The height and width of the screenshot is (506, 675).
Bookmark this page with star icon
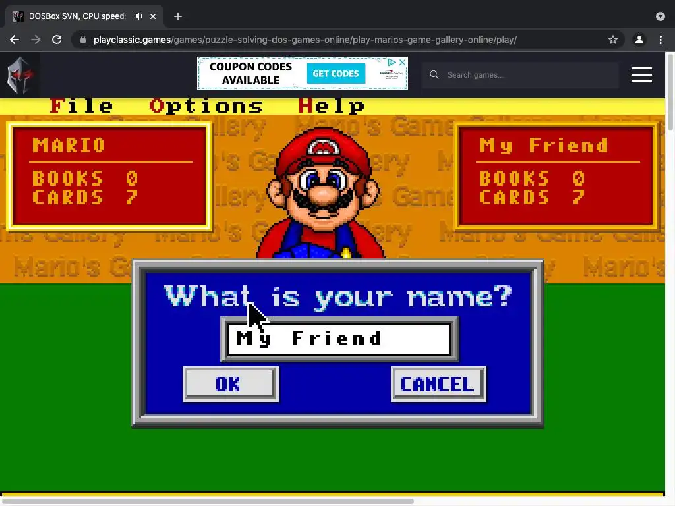pyautogui.click(x=613, y=40)
